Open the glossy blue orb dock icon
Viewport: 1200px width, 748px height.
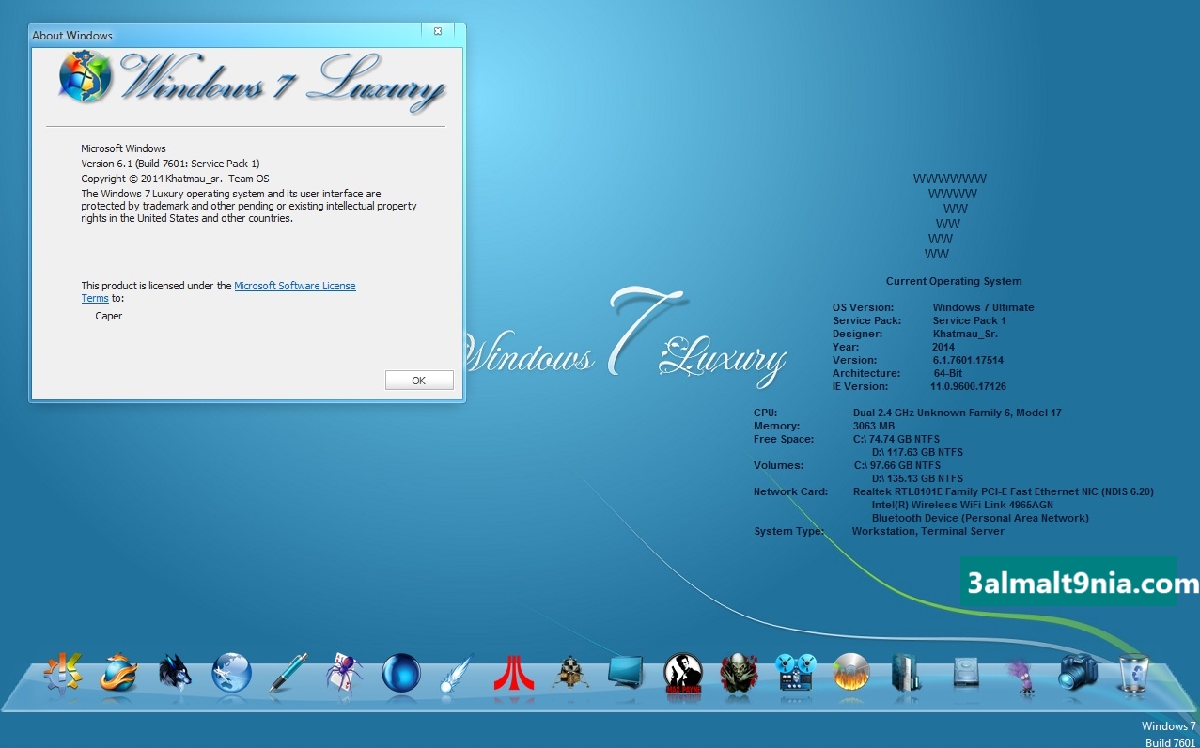[x=401, y=673]
